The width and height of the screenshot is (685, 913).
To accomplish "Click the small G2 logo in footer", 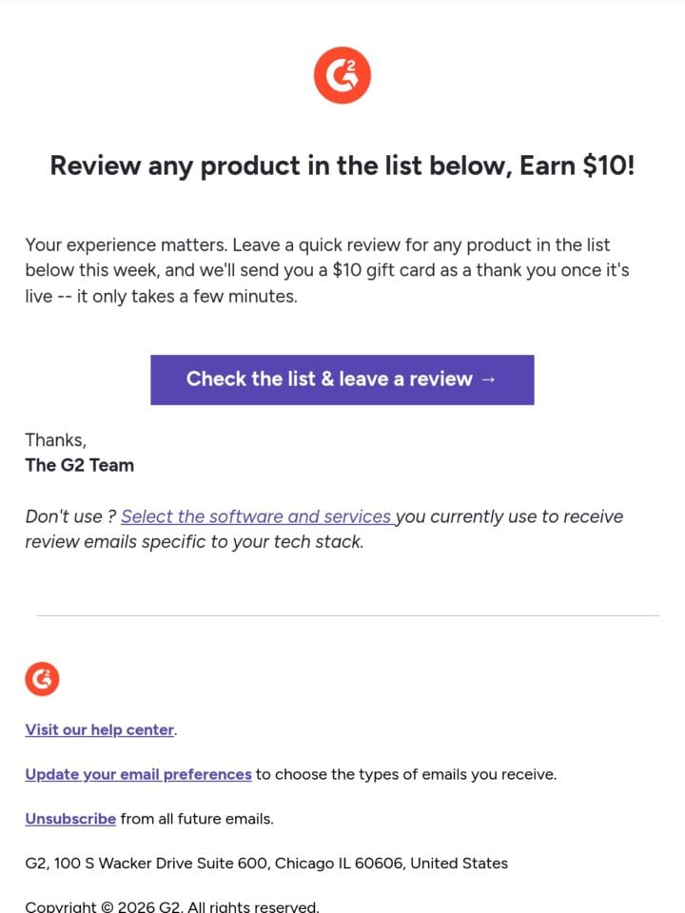I will coord(42,679).
